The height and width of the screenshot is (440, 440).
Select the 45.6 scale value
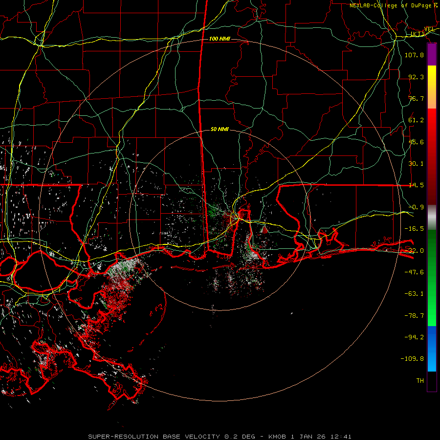(x=416, y=142)
